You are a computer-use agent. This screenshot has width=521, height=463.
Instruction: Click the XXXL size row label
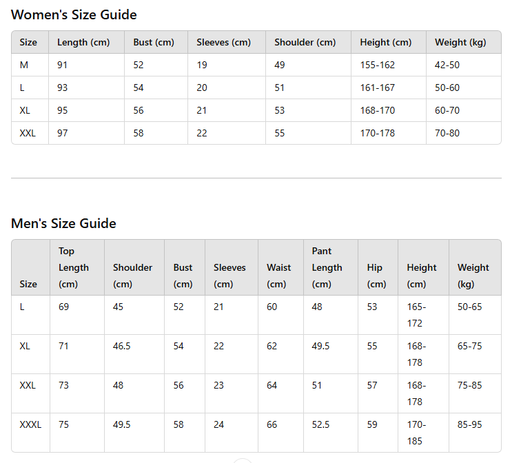tap(30, 424)
